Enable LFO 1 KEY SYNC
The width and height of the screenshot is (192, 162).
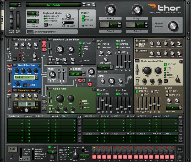(98, 44)
